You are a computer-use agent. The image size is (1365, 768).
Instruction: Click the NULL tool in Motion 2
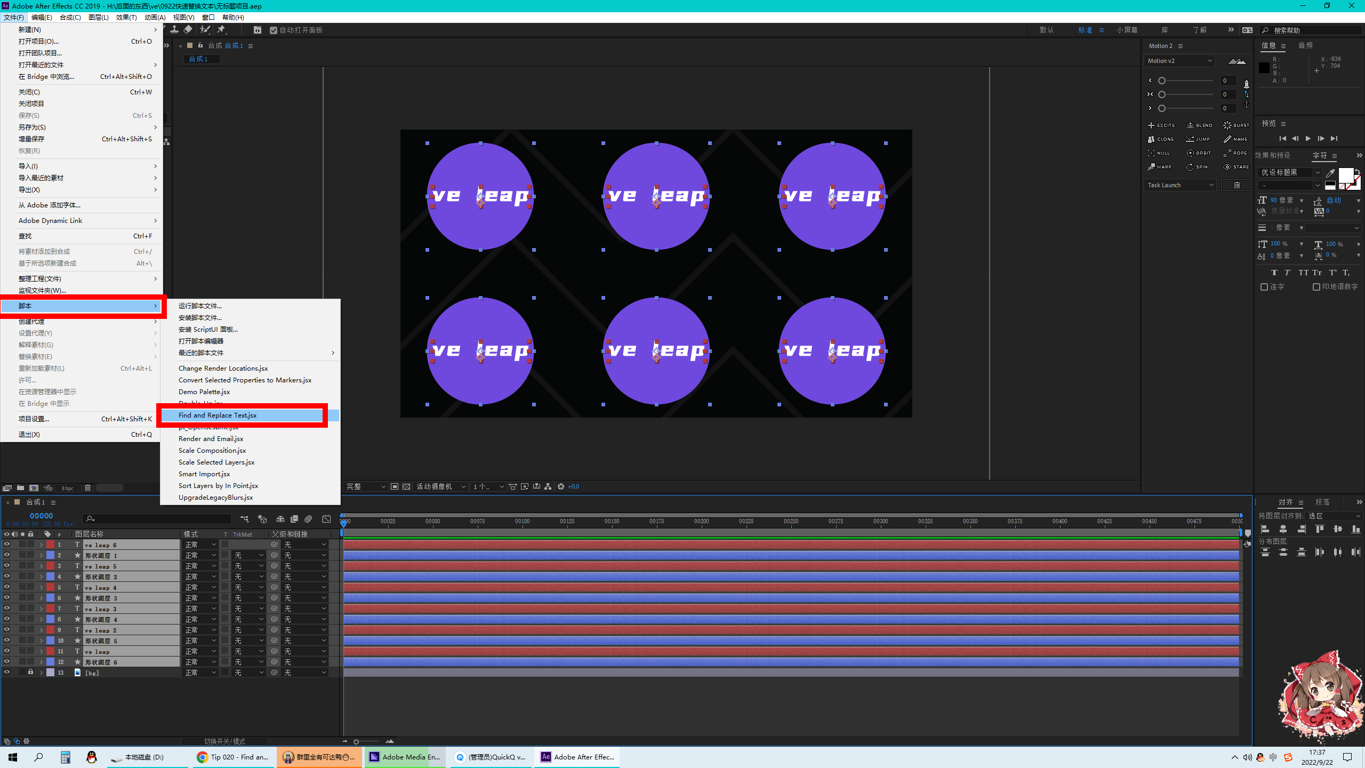[1159, 153]
